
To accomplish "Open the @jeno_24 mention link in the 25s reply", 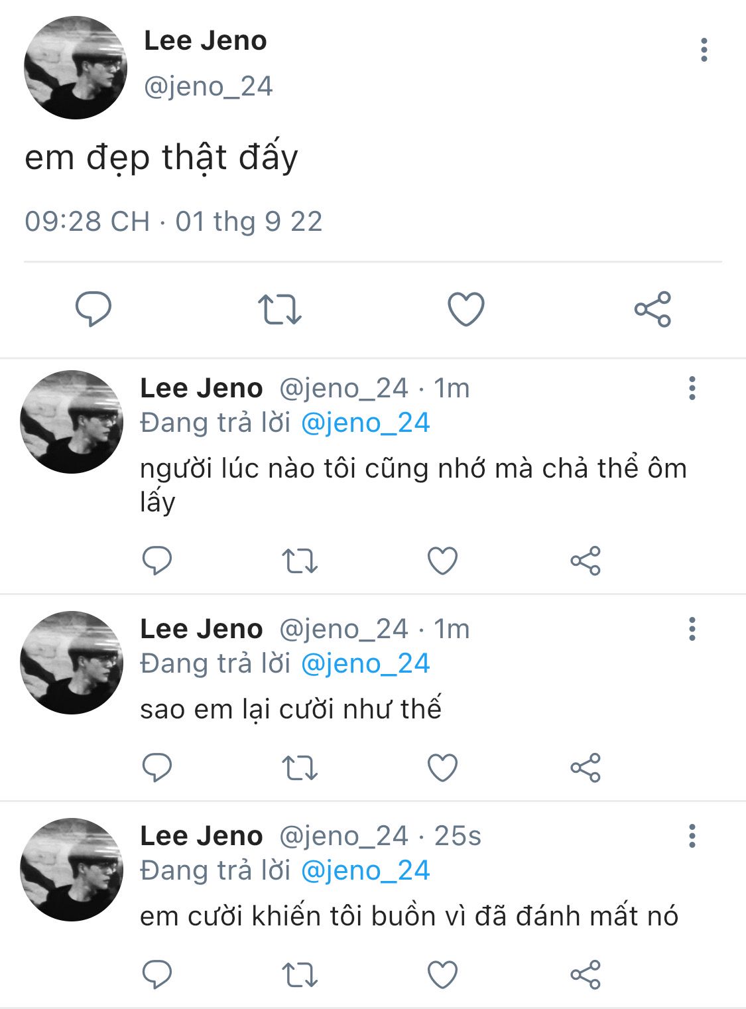I will click(365, 870).
